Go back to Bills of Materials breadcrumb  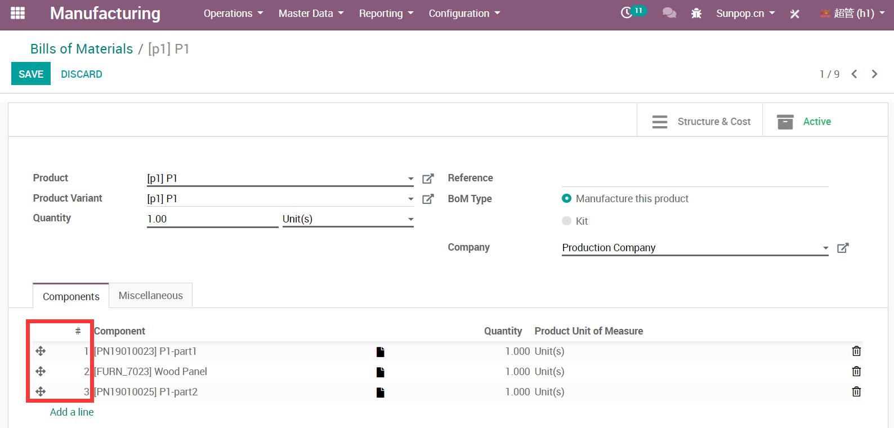(82, 49)
